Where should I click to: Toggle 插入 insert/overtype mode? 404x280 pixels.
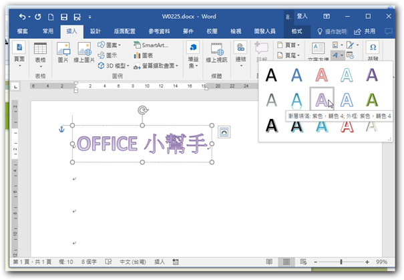click(160, 262)
